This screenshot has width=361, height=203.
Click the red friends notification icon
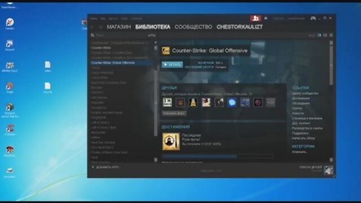click(256, 18)
